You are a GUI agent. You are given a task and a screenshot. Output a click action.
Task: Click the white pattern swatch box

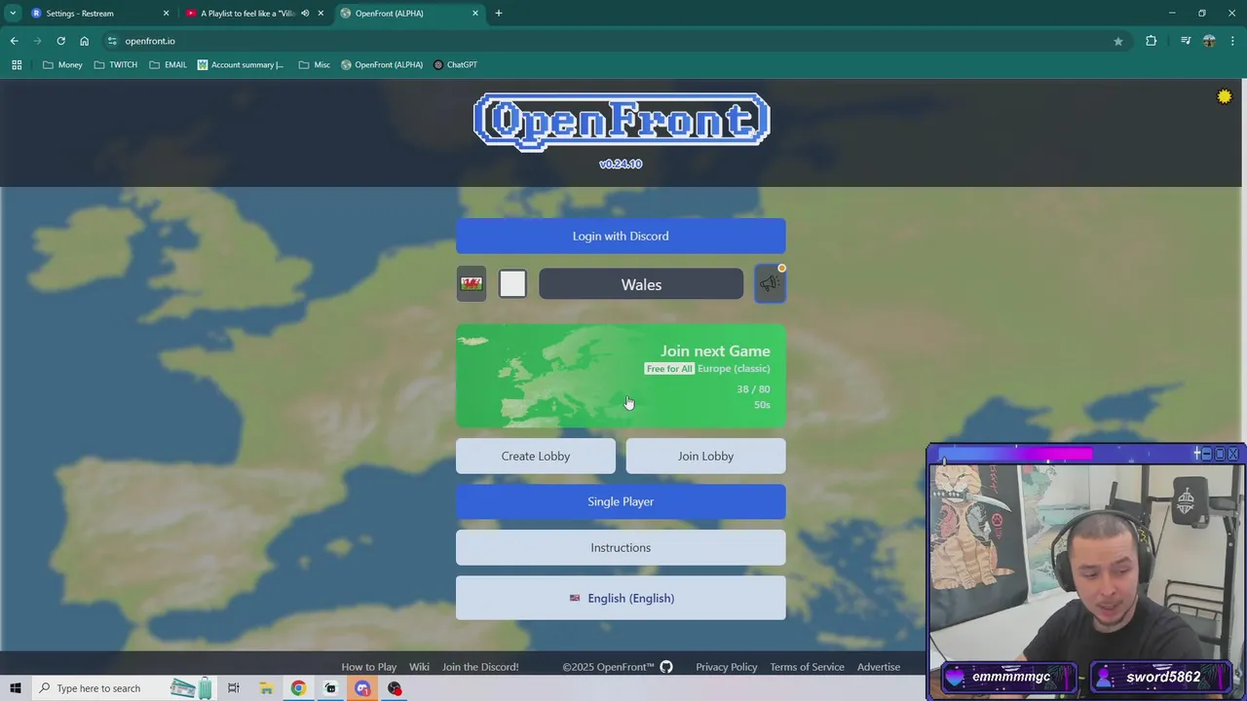tap(512, 283)
